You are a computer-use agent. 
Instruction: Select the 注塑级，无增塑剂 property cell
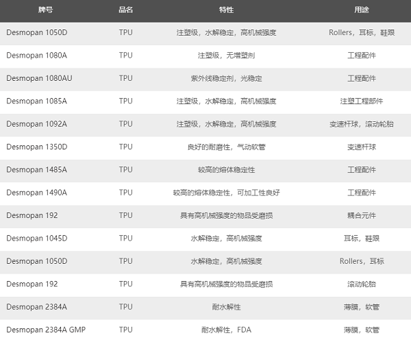226,56
